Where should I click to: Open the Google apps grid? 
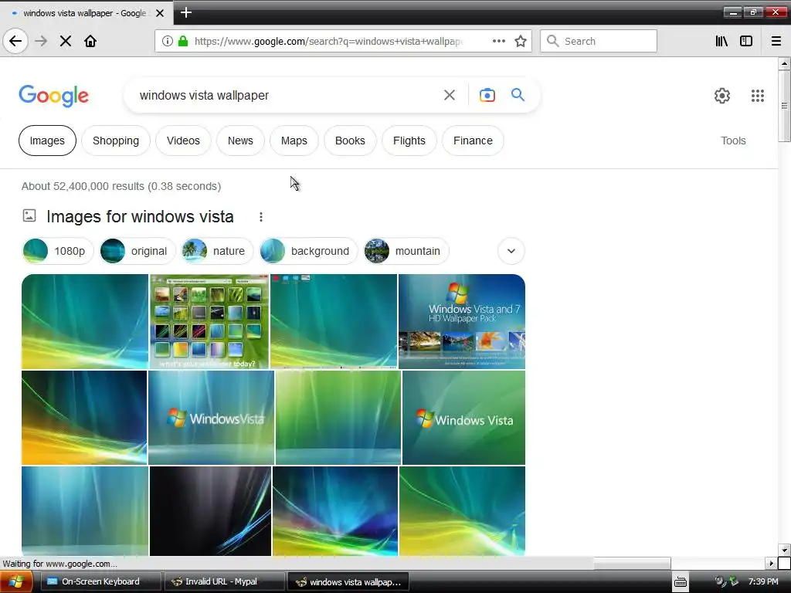click(757, 95)
